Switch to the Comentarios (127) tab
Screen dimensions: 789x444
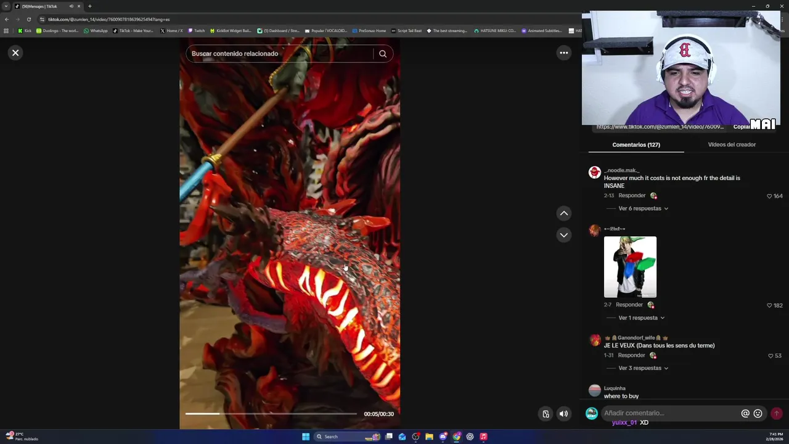[636, 145]
